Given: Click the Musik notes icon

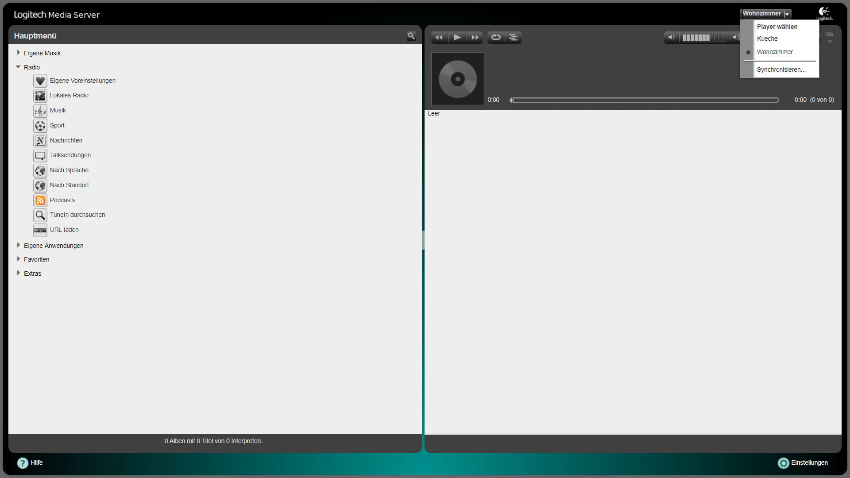Looking at the screenshot, I should pos(40,111).
